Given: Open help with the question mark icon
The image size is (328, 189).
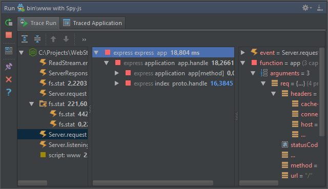Looking at the screenshot, I should (x=9, y=92).
